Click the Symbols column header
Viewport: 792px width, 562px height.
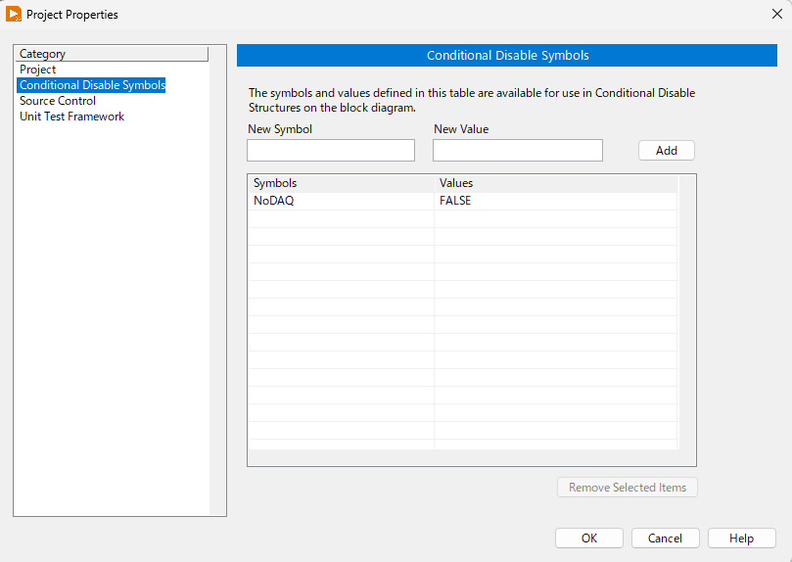(341, 183)
